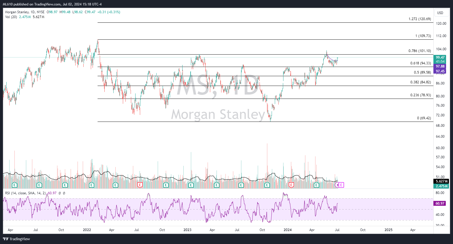Click the 40.00 RSI axis label
Viewport: 453px width, 244px height.
(x=440, y=215)
